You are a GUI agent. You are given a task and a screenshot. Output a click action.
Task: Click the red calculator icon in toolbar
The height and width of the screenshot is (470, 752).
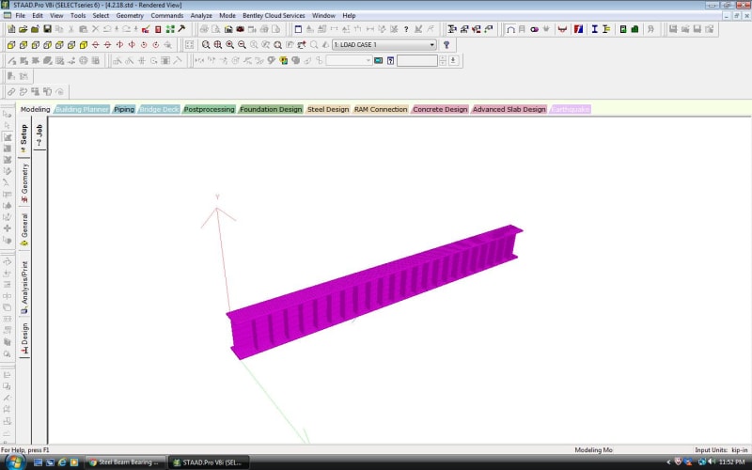click(158, 29)
